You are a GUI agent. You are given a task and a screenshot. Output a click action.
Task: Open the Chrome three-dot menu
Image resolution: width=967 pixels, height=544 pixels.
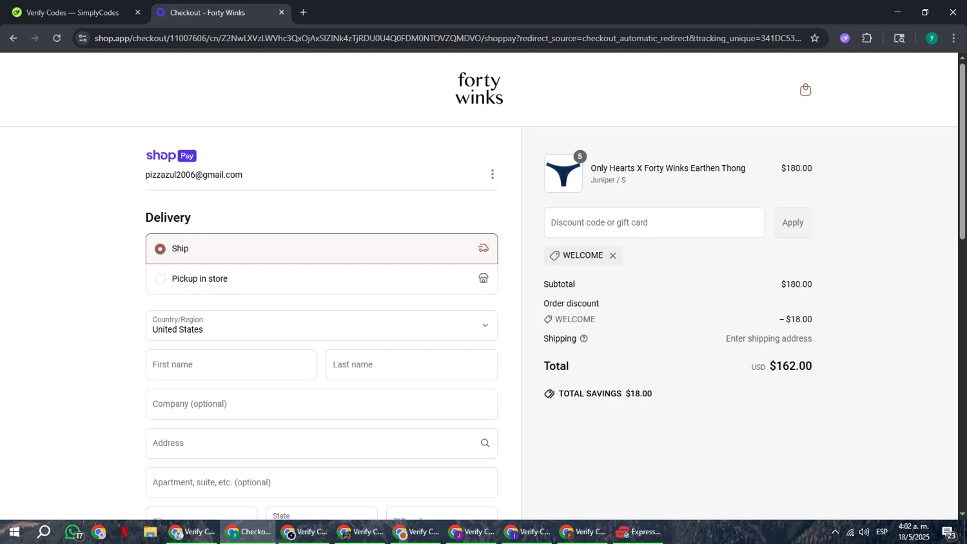tap(953, 38)
